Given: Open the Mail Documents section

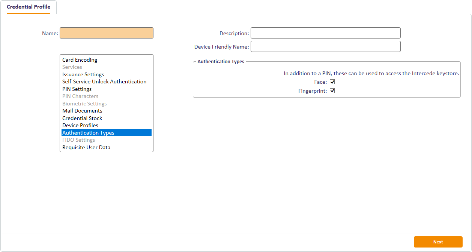Looking at the screenshot, I should (x=82, y=111).
